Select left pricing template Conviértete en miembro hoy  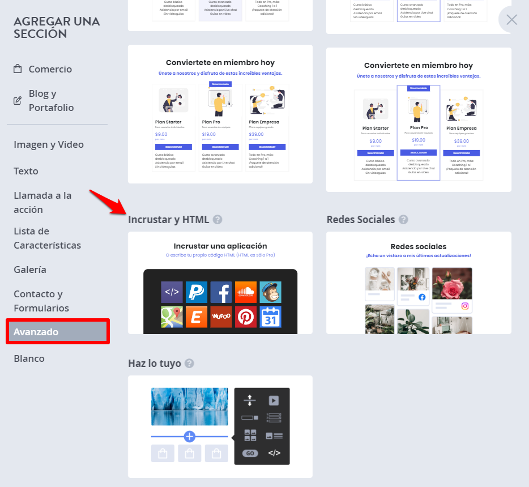click(x=220, y=114)
